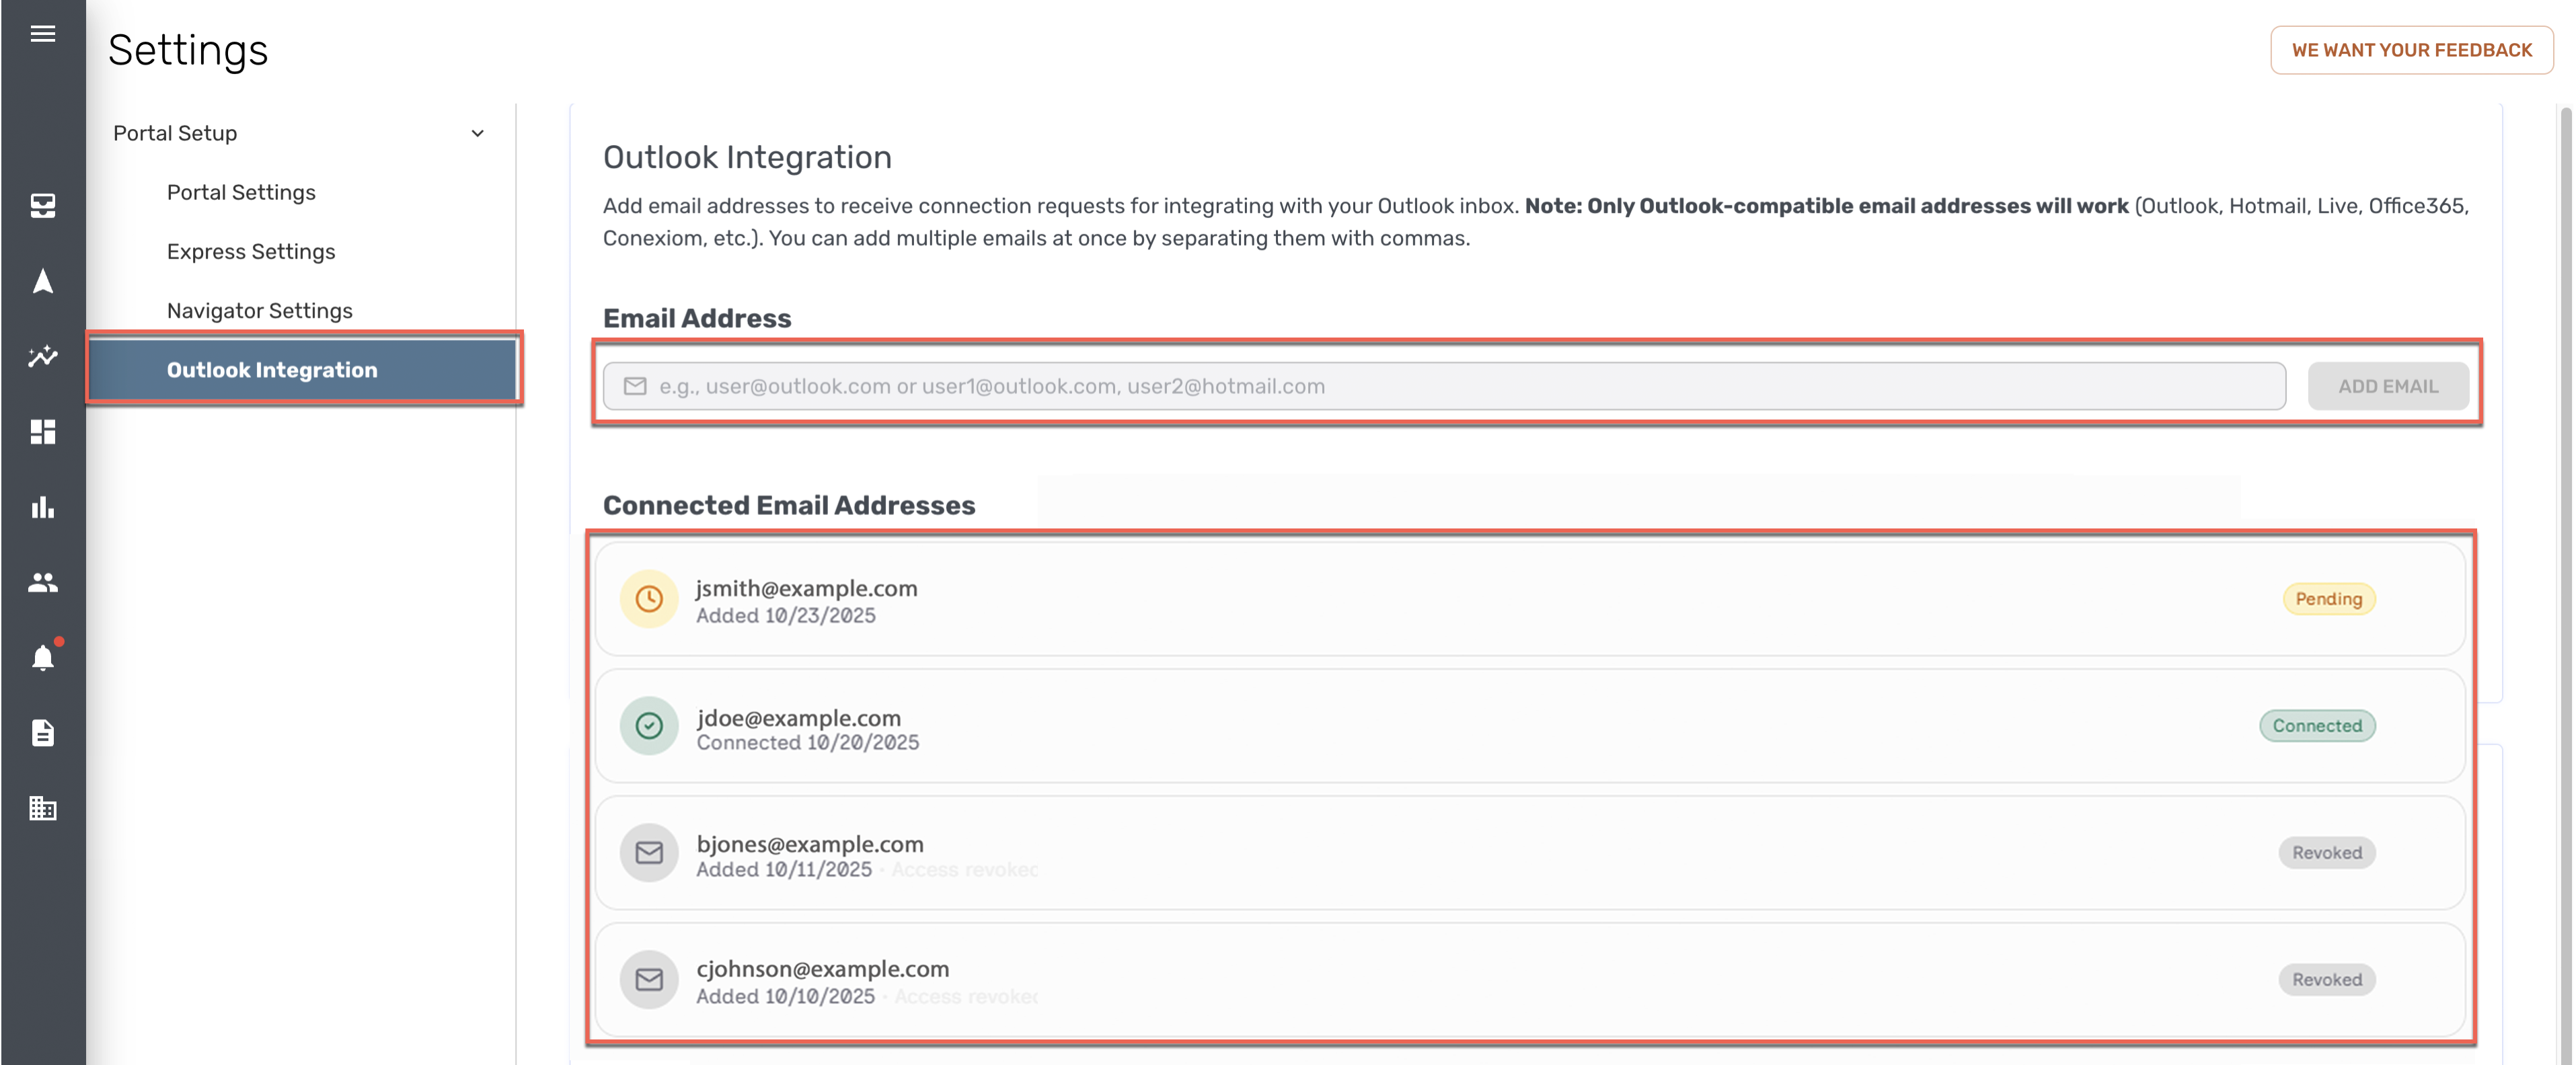Viewport: 2576px width, 1065px height.
Task: Click inside the Email Address input field
Action: click(x=1400, y=386)
